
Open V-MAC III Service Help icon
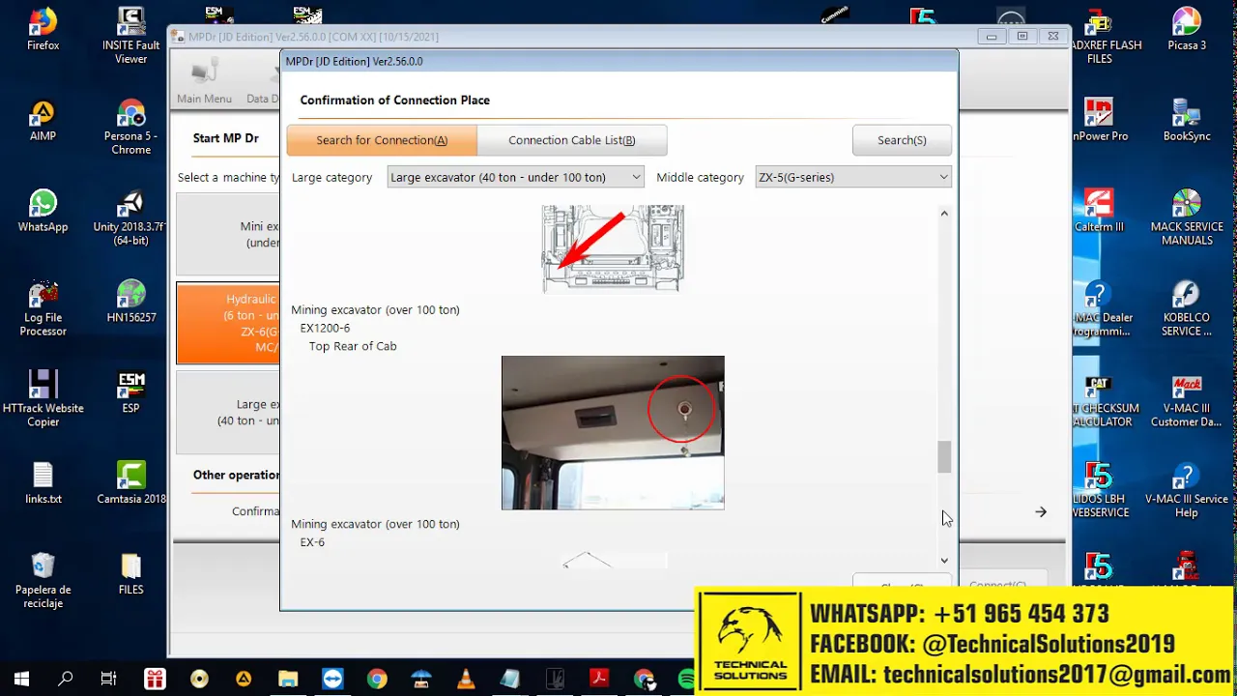tap(1187, 490)
